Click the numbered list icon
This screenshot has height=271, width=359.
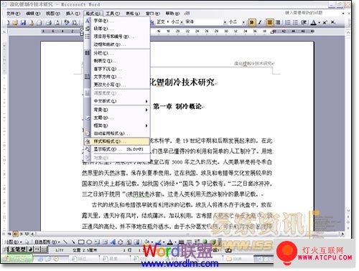pos(288,22)
